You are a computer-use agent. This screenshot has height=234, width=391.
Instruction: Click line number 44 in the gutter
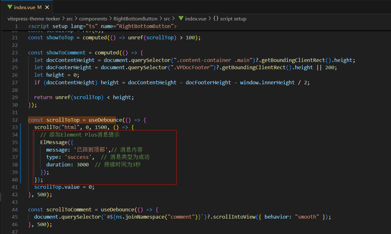click(15, 209)
